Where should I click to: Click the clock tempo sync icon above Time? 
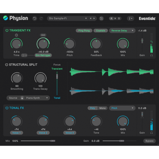(x=17, y=35)
